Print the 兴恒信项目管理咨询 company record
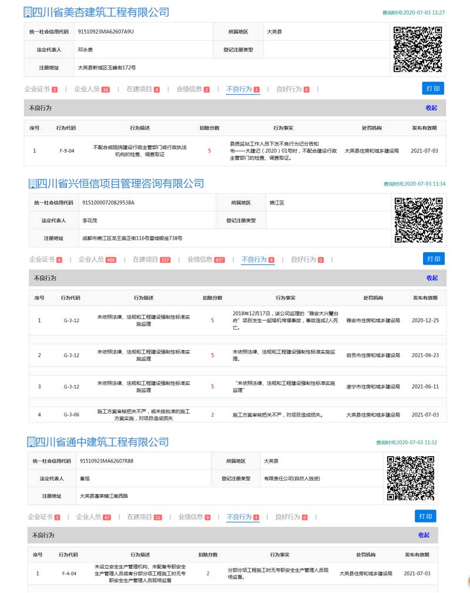This screenshot has height=593, width=470. [x=434, y=259]
